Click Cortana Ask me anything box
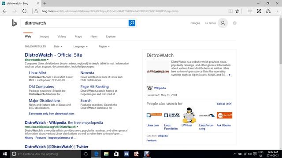Screen dimensions: 282x158 click(45, 154)
